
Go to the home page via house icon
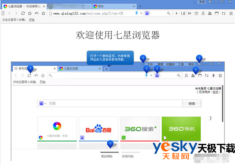29,13
